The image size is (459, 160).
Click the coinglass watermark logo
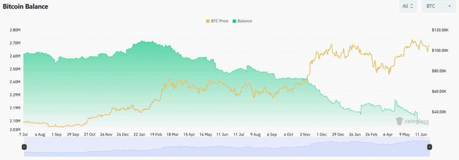(x=412, y=121)
